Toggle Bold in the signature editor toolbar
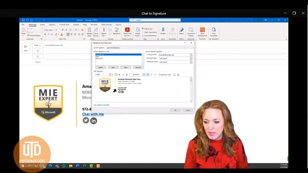 click(x=119, y=75)
